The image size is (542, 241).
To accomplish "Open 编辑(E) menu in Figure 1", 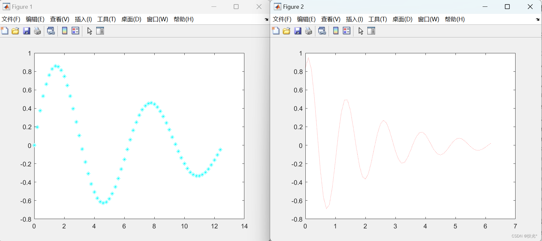I will click(35, 19).
